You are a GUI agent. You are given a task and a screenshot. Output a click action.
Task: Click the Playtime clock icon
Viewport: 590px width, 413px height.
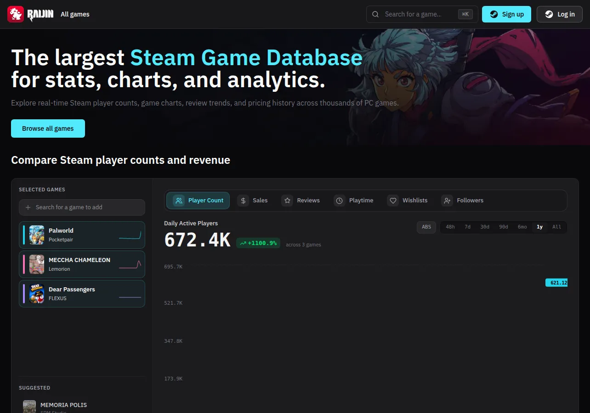pos(339,201)
